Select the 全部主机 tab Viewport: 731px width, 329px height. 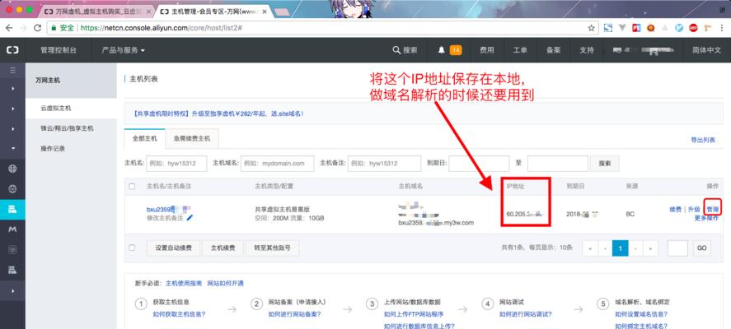click(144, 139)
